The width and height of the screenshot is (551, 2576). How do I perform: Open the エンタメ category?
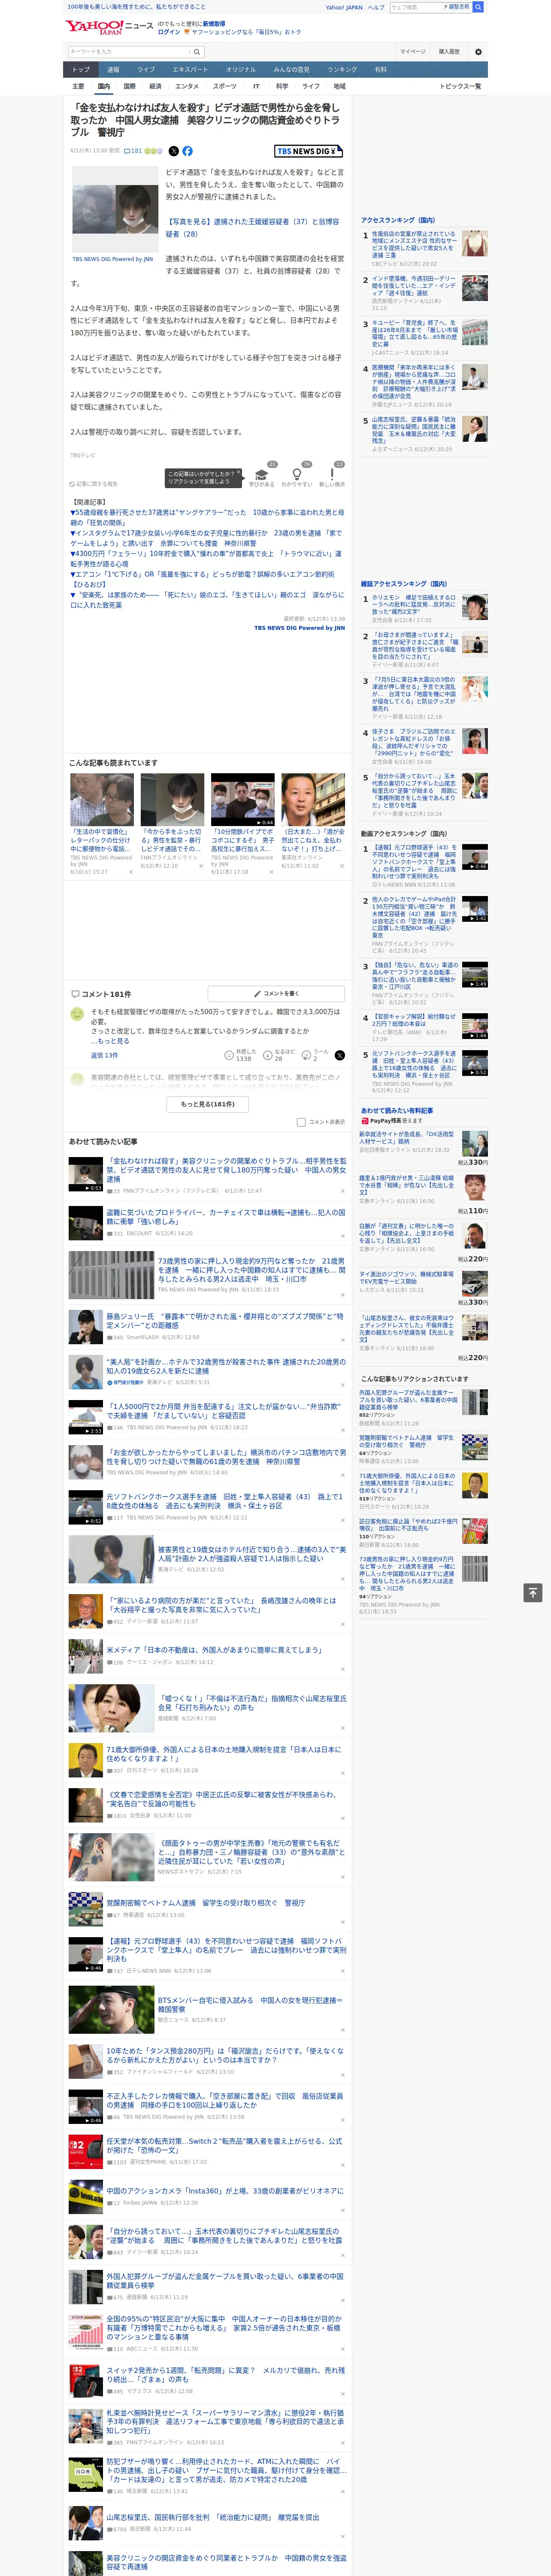[x=187, y=86]
